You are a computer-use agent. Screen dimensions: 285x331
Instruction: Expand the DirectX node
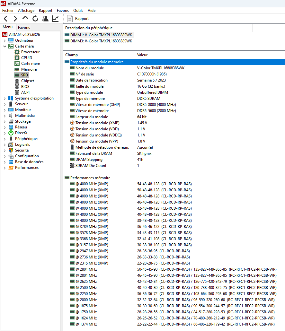4,133
